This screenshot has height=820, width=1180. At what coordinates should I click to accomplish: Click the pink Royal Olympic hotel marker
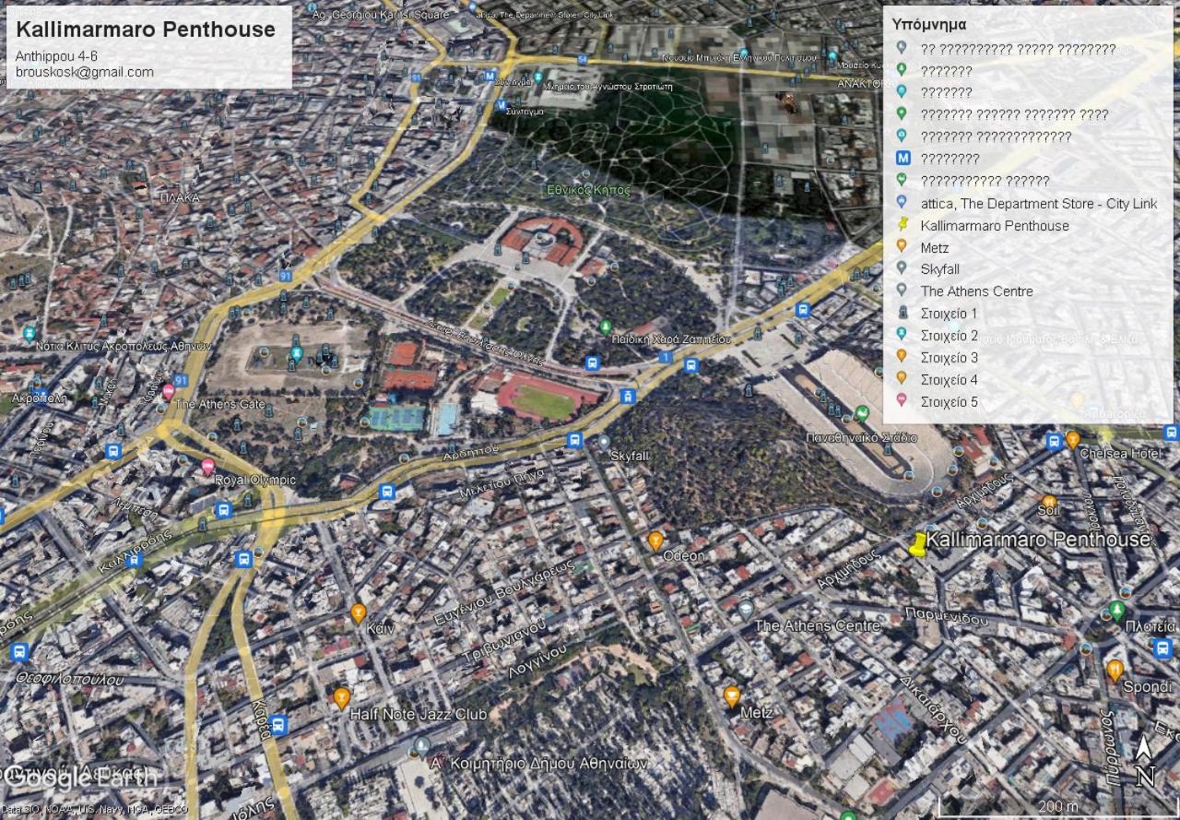coord(207,466)
